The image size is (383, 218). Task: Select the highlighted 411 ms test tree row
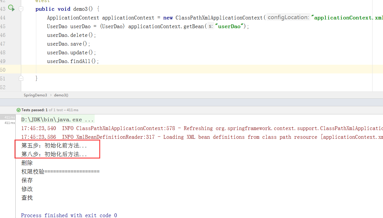point(8,117)
